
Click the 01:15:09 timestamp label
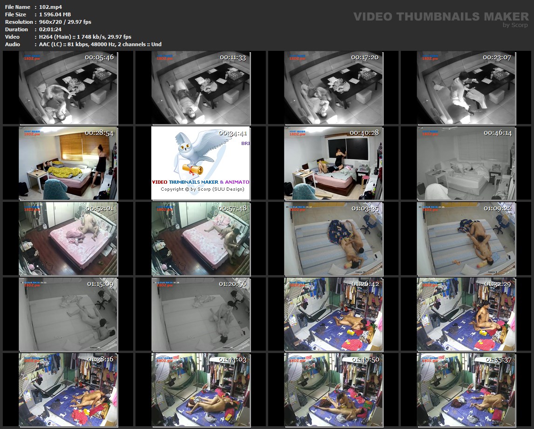[100, 284]
